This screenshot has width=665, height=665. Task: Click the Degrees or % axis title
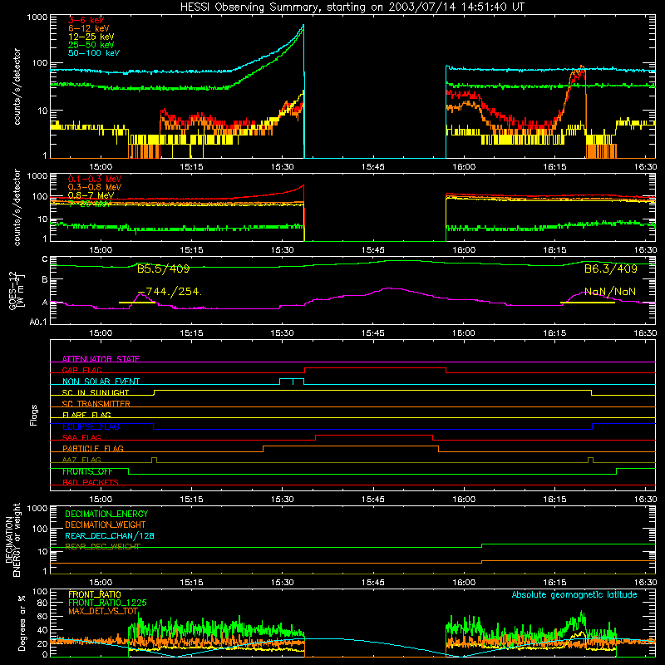point(22,623)
